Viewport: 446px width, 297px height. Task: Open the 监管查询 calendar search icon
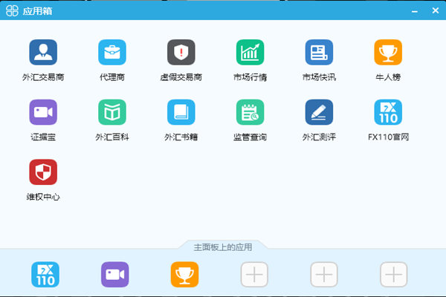250,112
